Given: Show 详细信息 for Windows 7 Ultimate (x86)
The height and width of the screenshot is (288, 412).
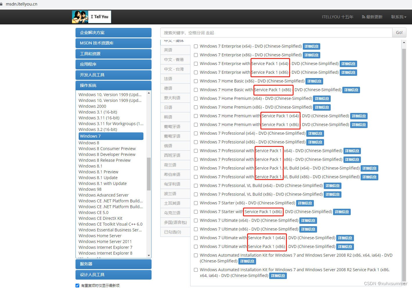Looking at the screenshot, I should (308, 229).
